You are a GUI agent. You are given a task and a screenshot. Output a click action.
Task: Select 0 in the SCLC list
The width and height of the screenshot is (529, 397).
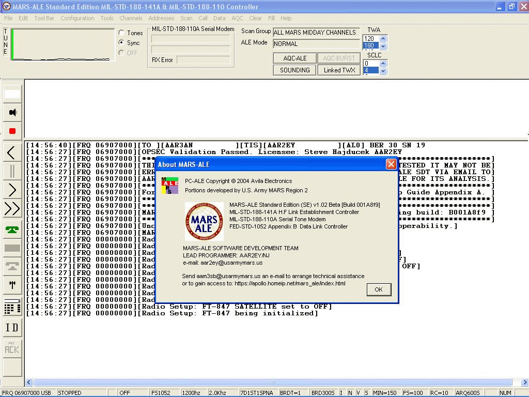(371, 64)
